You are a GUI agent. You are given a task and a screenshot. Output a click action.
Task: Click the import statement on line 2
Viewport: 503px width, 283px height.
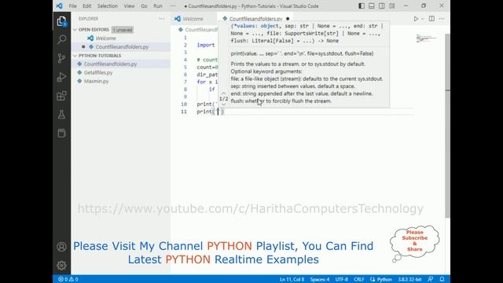206,46
